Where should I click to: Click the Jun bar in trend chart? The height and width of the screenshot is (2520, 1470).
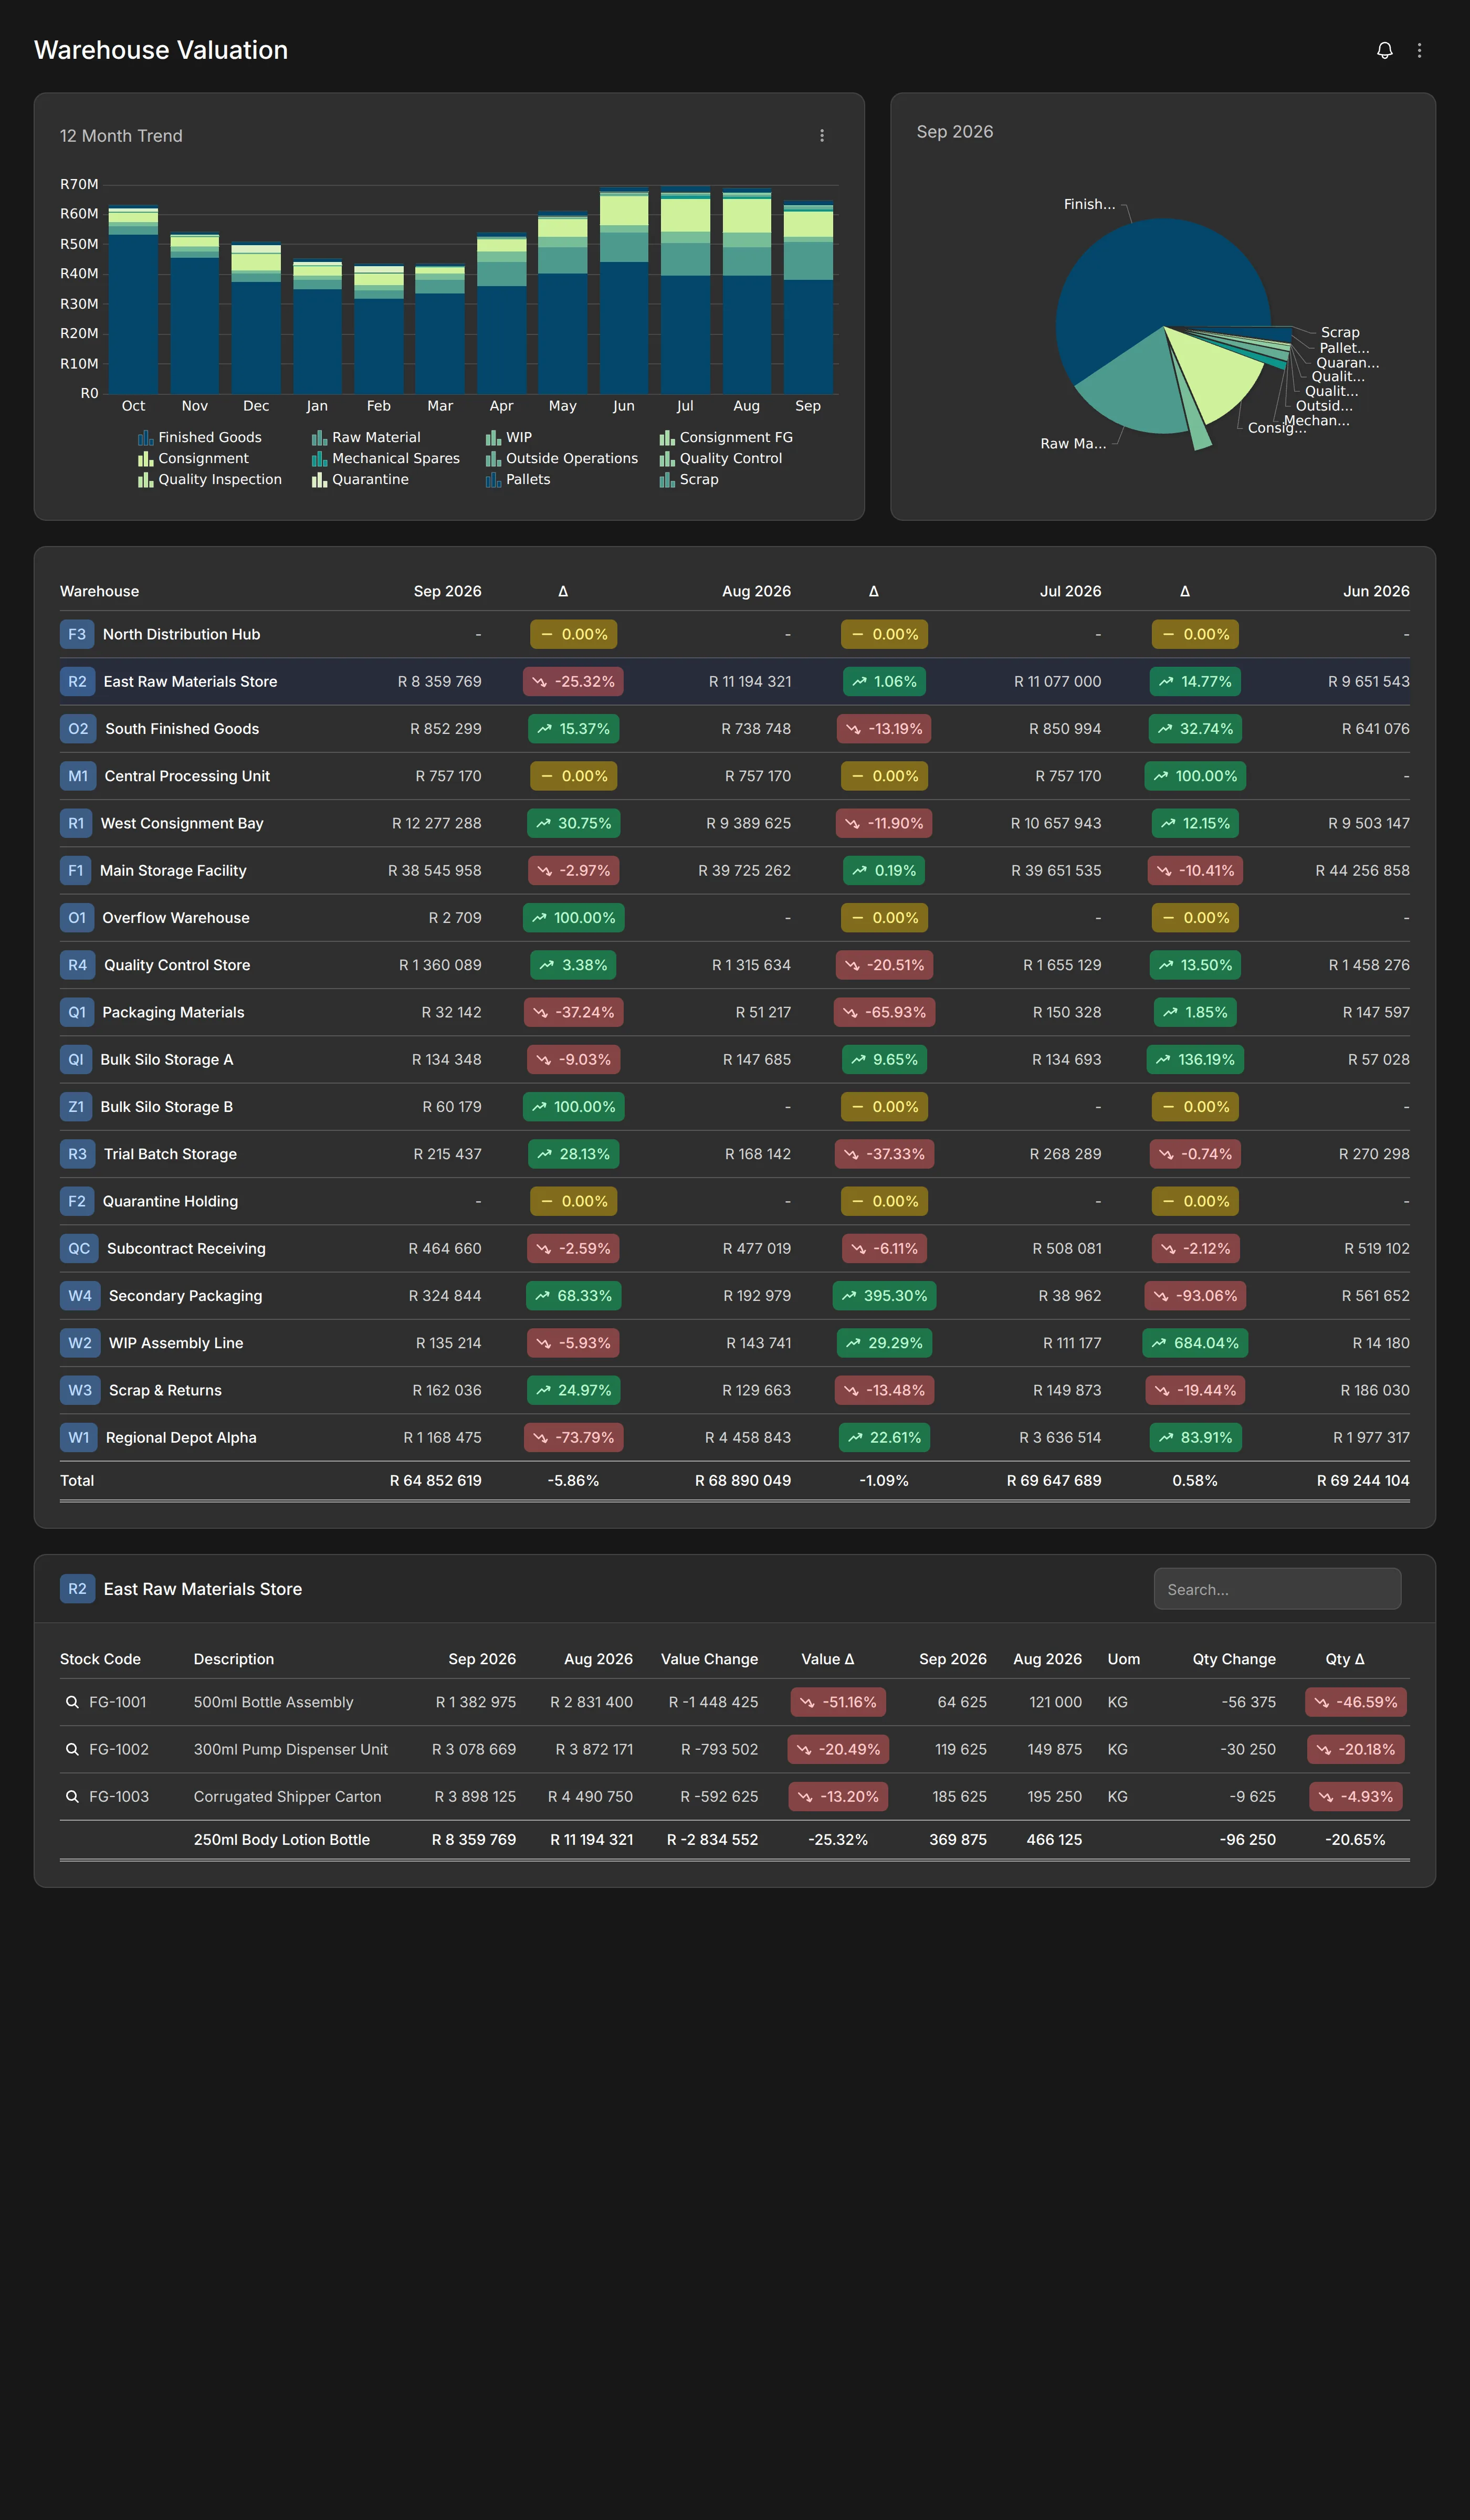(x=624, y=291)
